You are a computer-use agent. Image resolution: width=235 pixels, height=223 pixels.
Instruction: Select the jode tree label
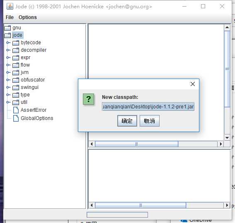17,35
